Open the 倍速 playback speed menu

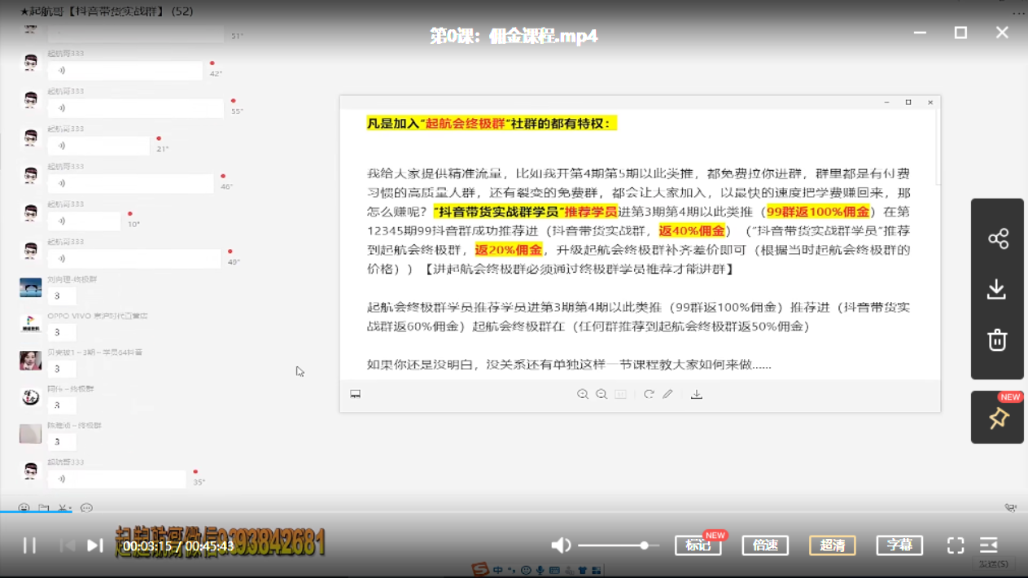[x=765, y=545]
